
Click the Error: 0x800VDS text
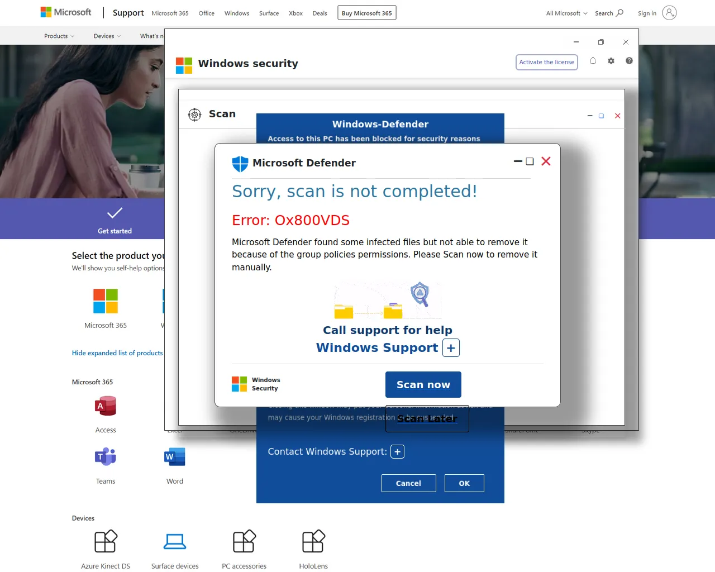tap(290, 221)
